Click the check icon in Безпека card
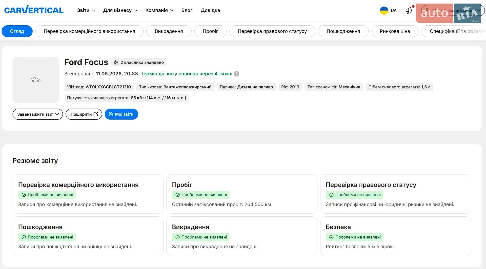This screenshot has width=486, height=269. pos(331,237)
